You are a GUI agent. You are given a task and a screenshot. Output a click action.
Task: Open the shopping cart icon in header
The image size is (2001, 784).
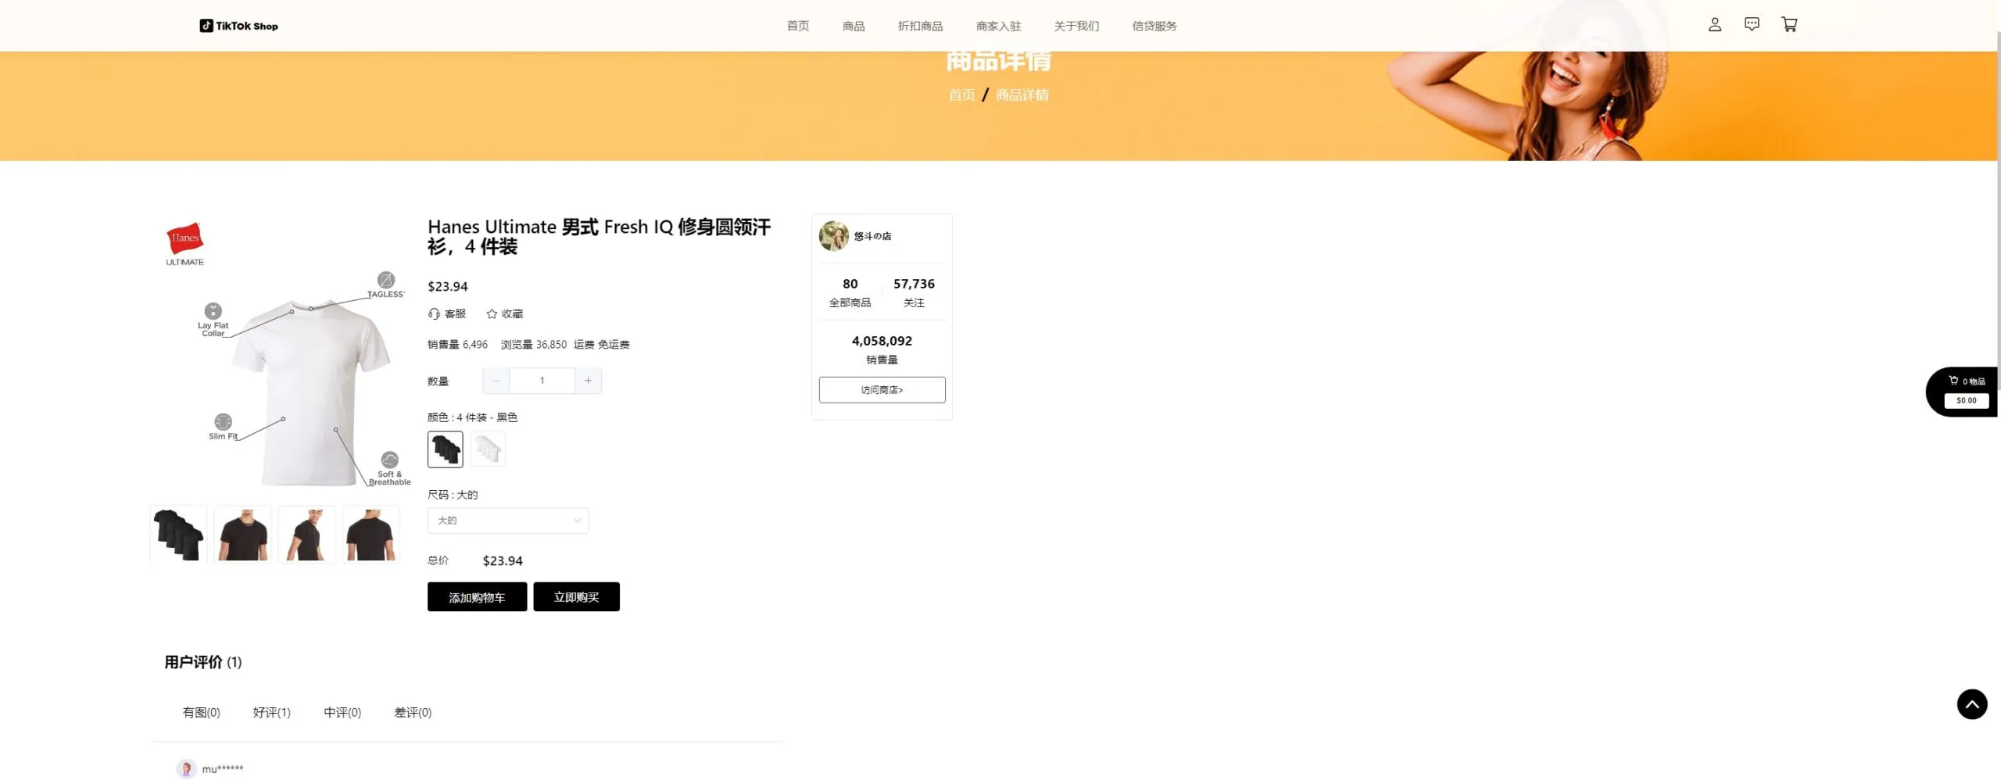coord(1788,25)
